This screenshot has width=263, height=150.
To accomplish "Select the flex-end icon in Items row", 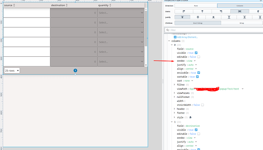I will click(x=221, y=11).
